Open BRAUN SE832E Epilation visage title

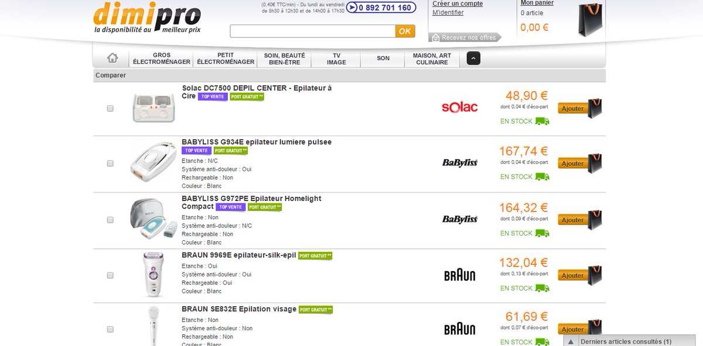pos(239,309)
